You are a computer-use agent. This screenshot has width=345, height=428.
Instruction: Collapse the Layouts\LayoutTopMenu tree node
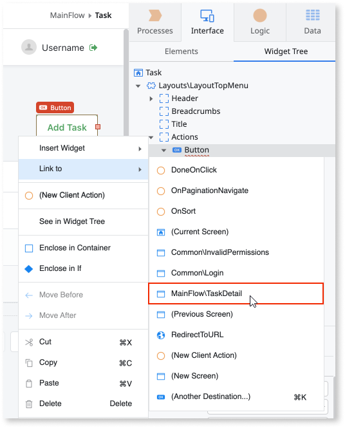tap(138, 86)
